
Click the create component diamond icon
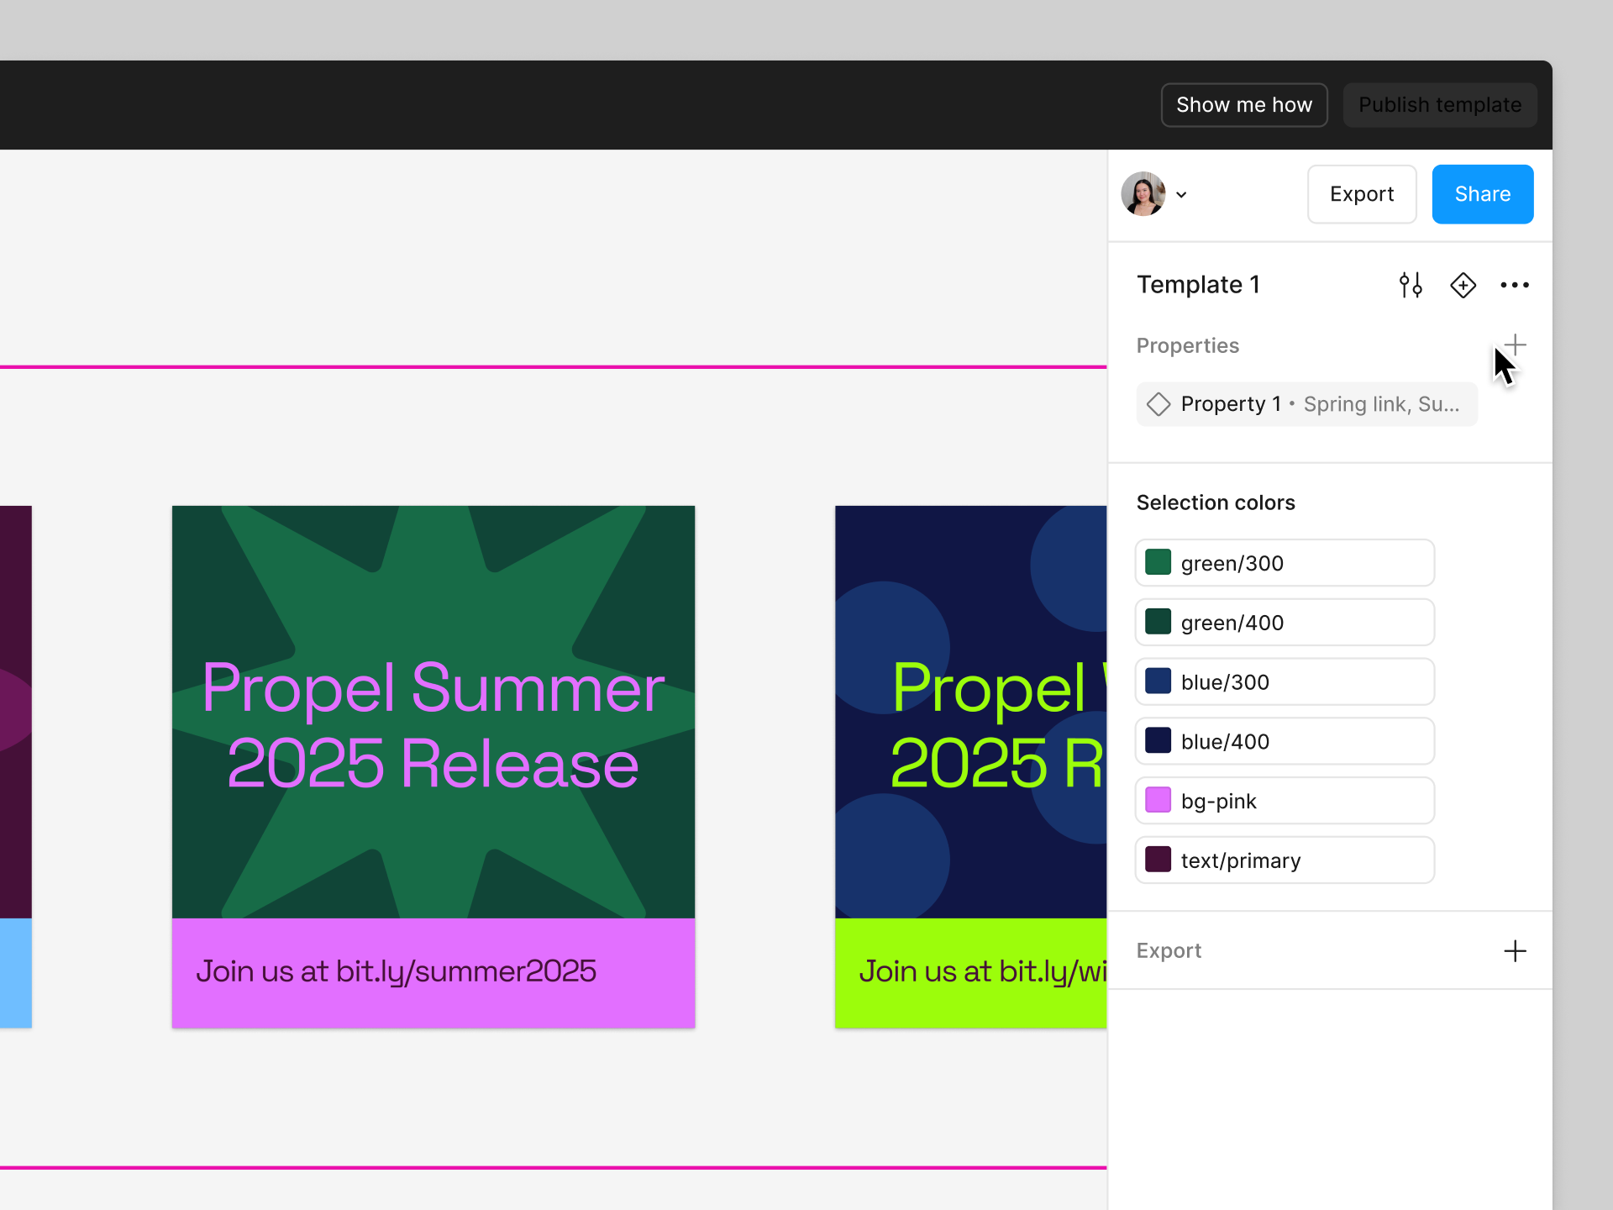click(1463, 285)
